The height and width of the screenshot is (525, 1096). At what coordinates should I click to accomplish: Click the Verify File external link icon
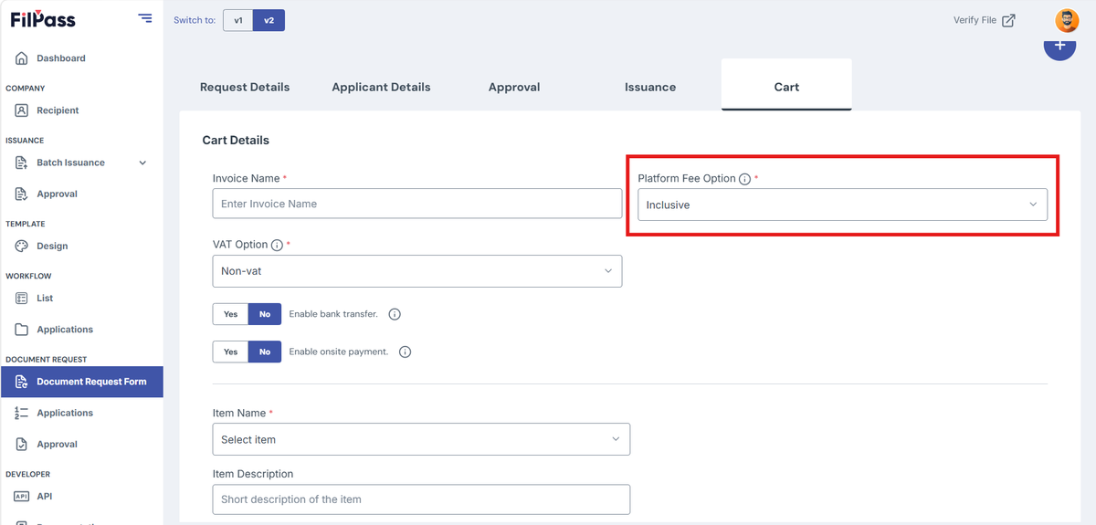pos(1008,20)
